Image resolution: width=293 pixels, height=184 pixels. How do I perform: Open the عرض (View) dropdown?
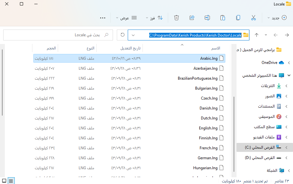point(126,18)
